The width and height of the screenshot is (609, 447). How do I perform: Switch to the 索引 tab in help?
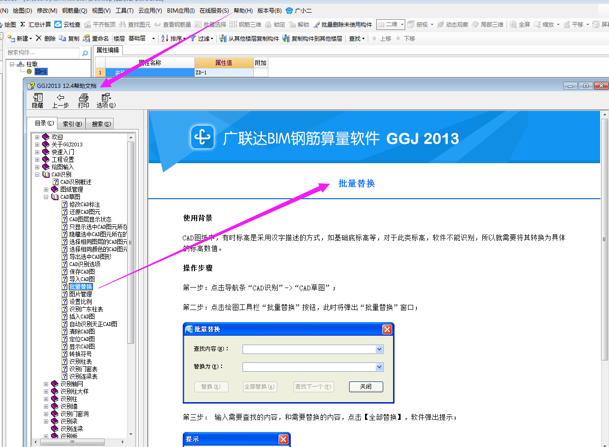point(72,124)
